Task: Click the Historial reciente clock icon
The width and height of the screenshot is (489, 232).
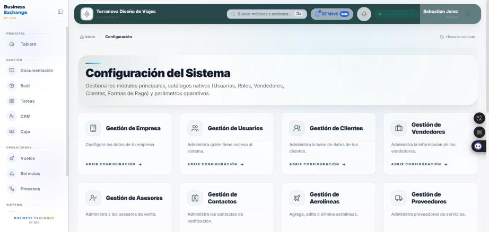Action: point(442,37)
